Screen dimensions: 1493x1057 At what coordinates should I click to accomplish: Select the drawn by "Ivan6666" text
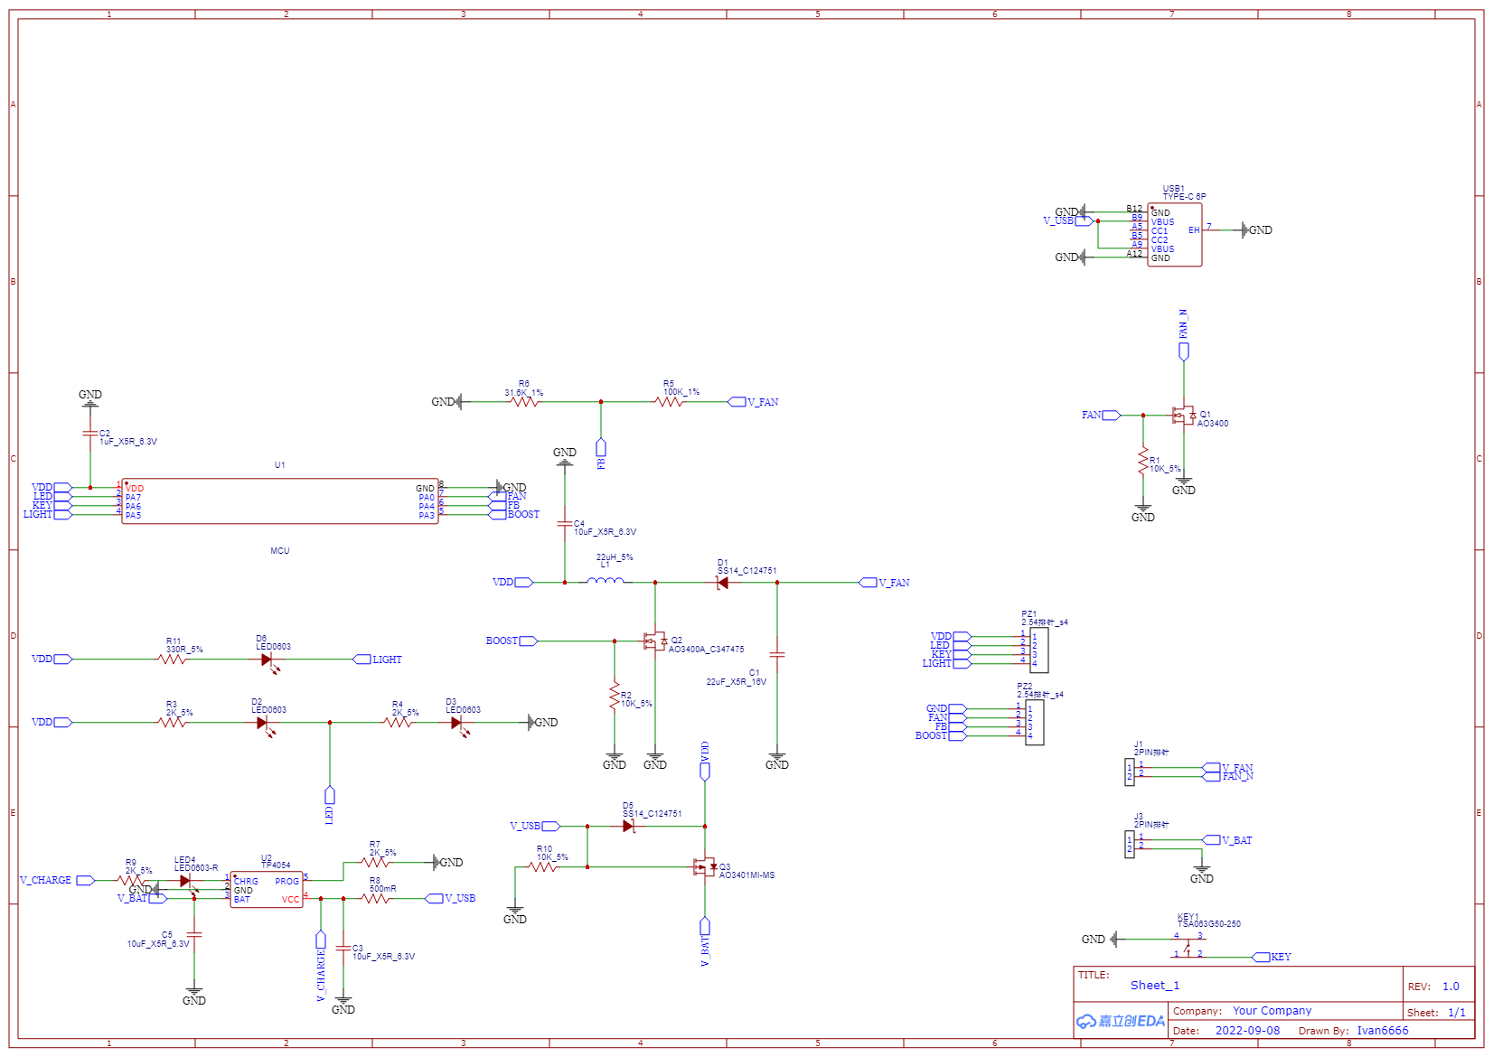[x=1382, y=1031]
